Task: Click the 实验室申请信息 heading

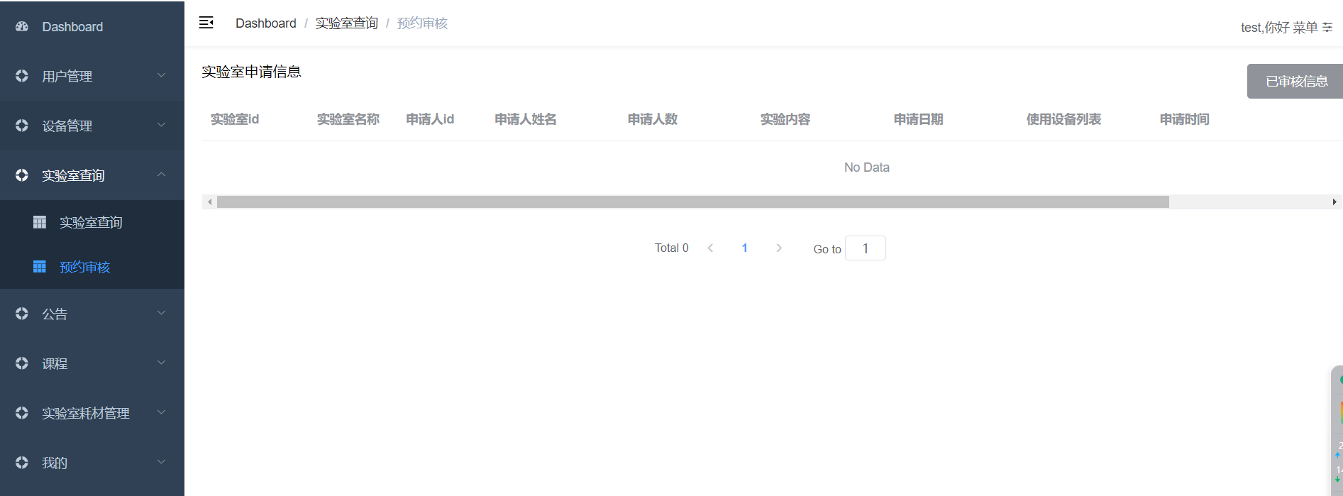Action: pos(252,72)
